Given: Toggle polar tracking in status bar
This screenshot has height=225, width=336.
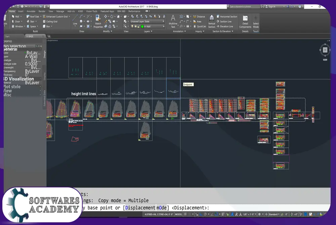Looking at the screenshot, I should tap(205, 214).
